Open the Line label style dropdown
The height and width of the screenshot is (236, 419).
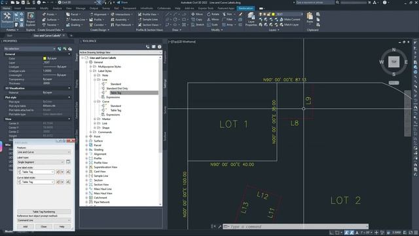(36, 172)
